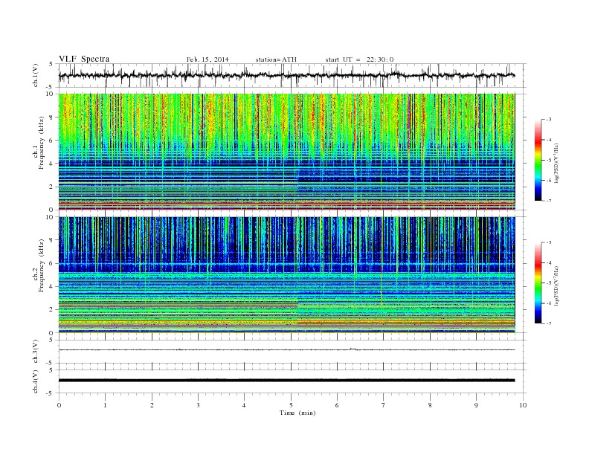Click the ch.1 waveform trace plot
Viewport: 589px width, 455px height.
click(x=286, y=75)
